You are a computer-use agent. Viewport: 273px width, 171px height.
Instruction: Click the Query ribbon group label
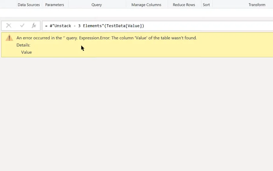pyautogui.click(x=97, y=5)
